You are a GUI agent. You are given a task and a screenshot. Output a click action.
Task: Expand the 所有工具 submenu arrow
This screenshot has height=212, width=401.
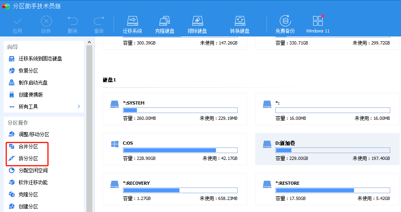coord(79,107)
